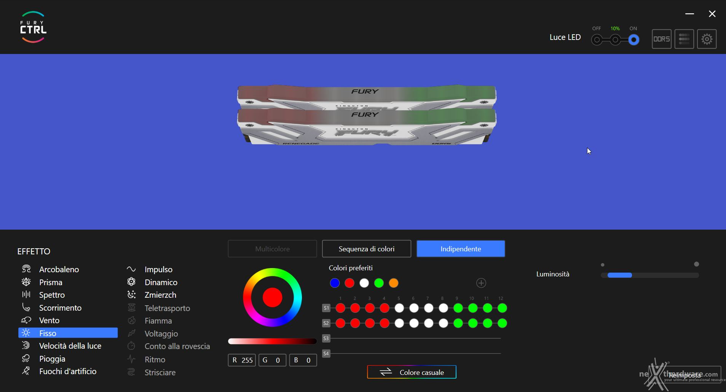Click the Colore casuale button
This screenshot has height=392, width=726.
412,372
